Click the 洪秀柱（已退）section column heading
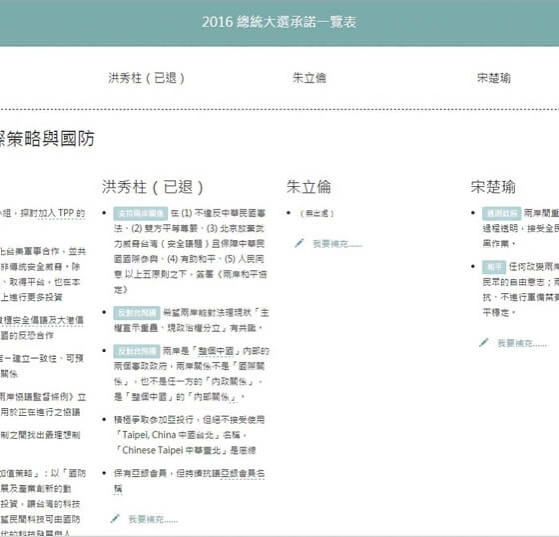 [153, 187]
